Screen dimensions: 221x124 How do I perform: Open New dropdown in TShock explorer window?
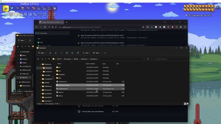pos(21,40)
